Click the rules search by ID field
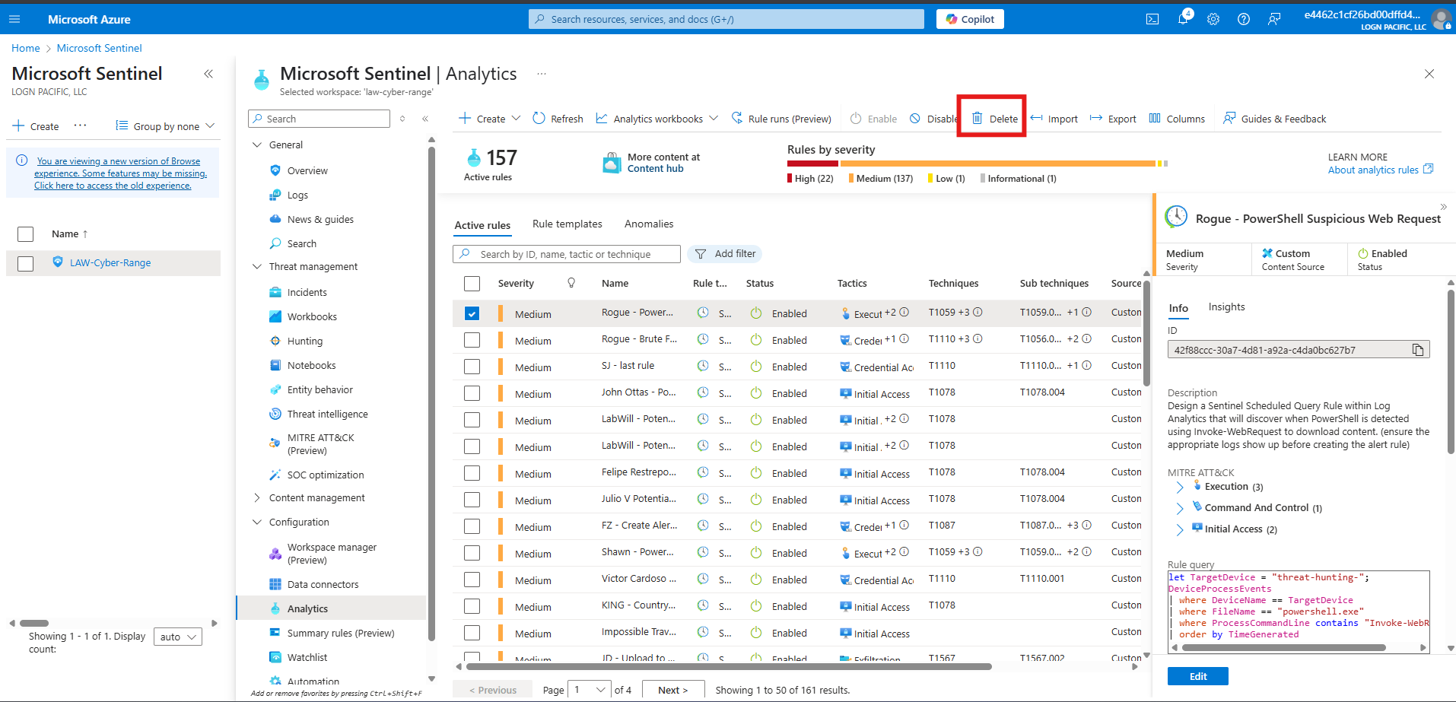1456x702 pixels. point(567,254)
